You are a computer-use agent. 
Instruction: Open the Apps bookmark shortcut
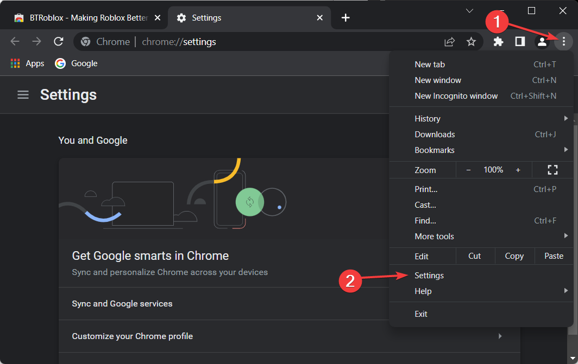(x=28, y=63)
